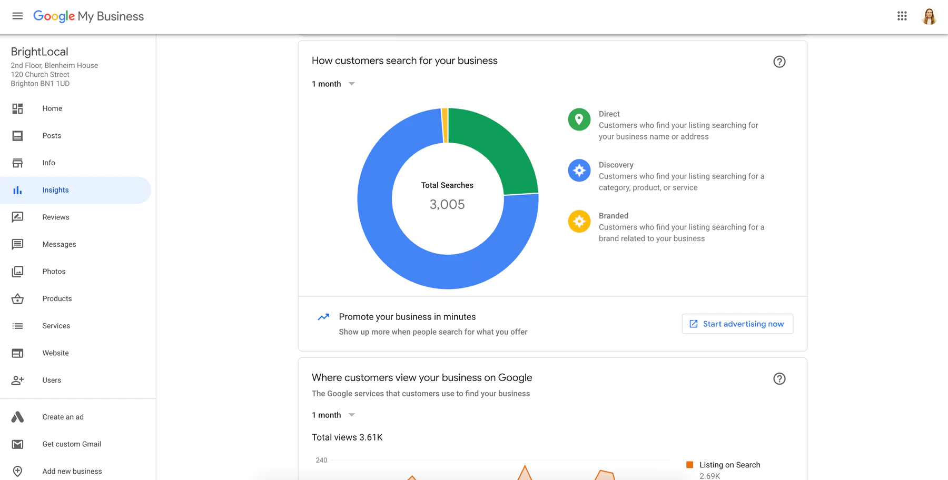Click the Google Ads create ad icon
Screen dimensions: 948x480
pos(17,417)
